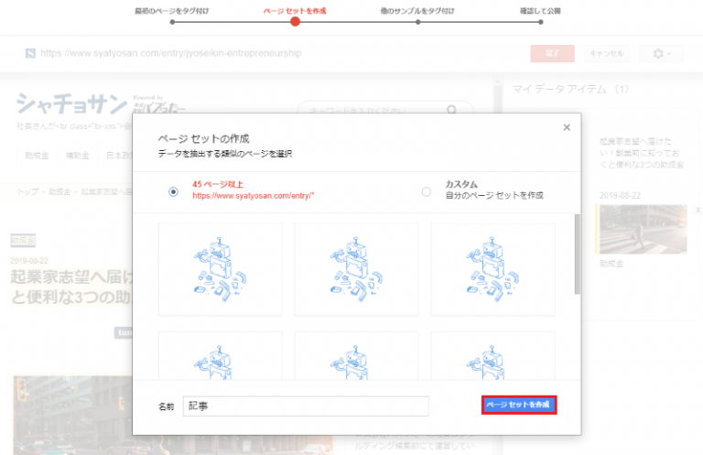Click the 最初のページをタグ付け step
Screen dimensions: 703x455
click(x=171, y=20)
